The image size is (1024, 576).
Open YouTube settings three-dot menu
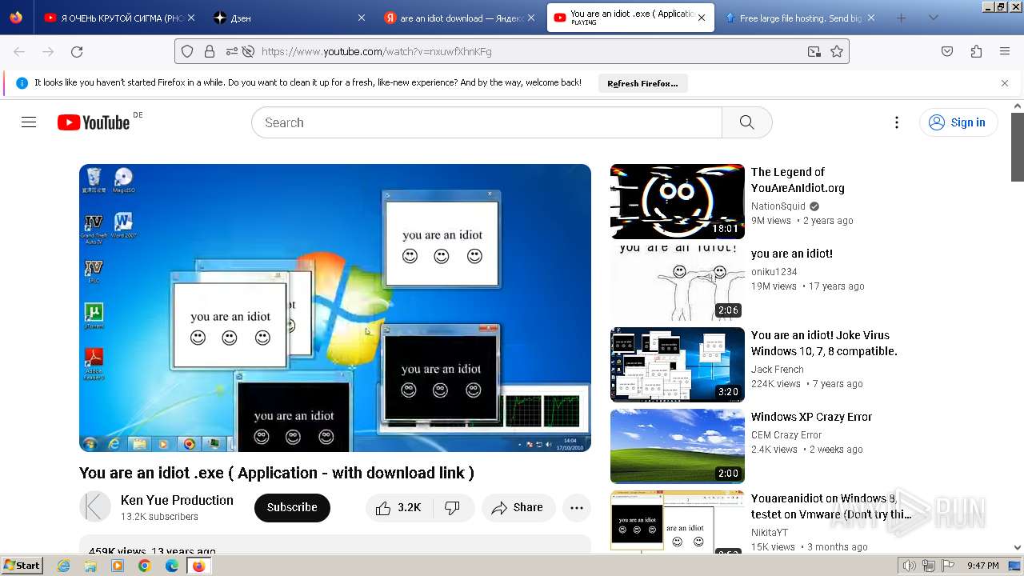[897, 122]
